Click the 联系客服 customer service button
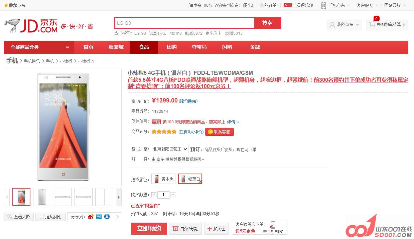The height and width of the screenshot is (239, 414). [219, 132]
